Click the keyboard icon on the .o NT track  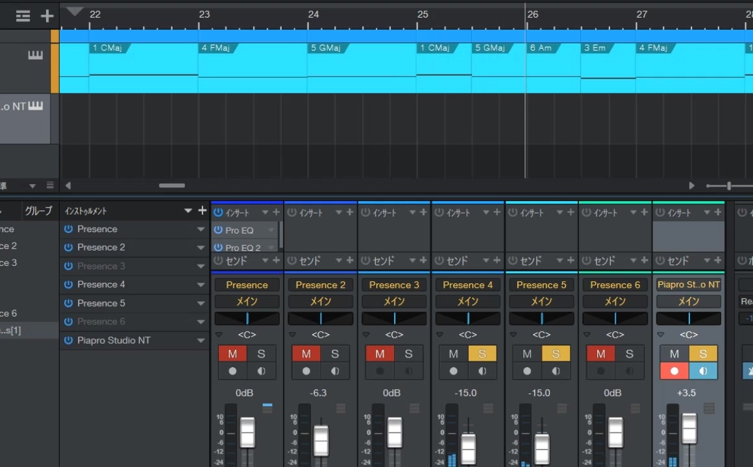point(35,106)
